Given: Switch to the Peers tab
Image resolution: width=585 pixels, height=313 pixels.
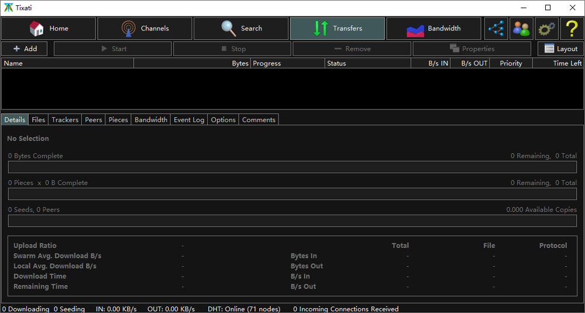Looking at the screenshot, I should pyautogui.click(x=93, y=120).
